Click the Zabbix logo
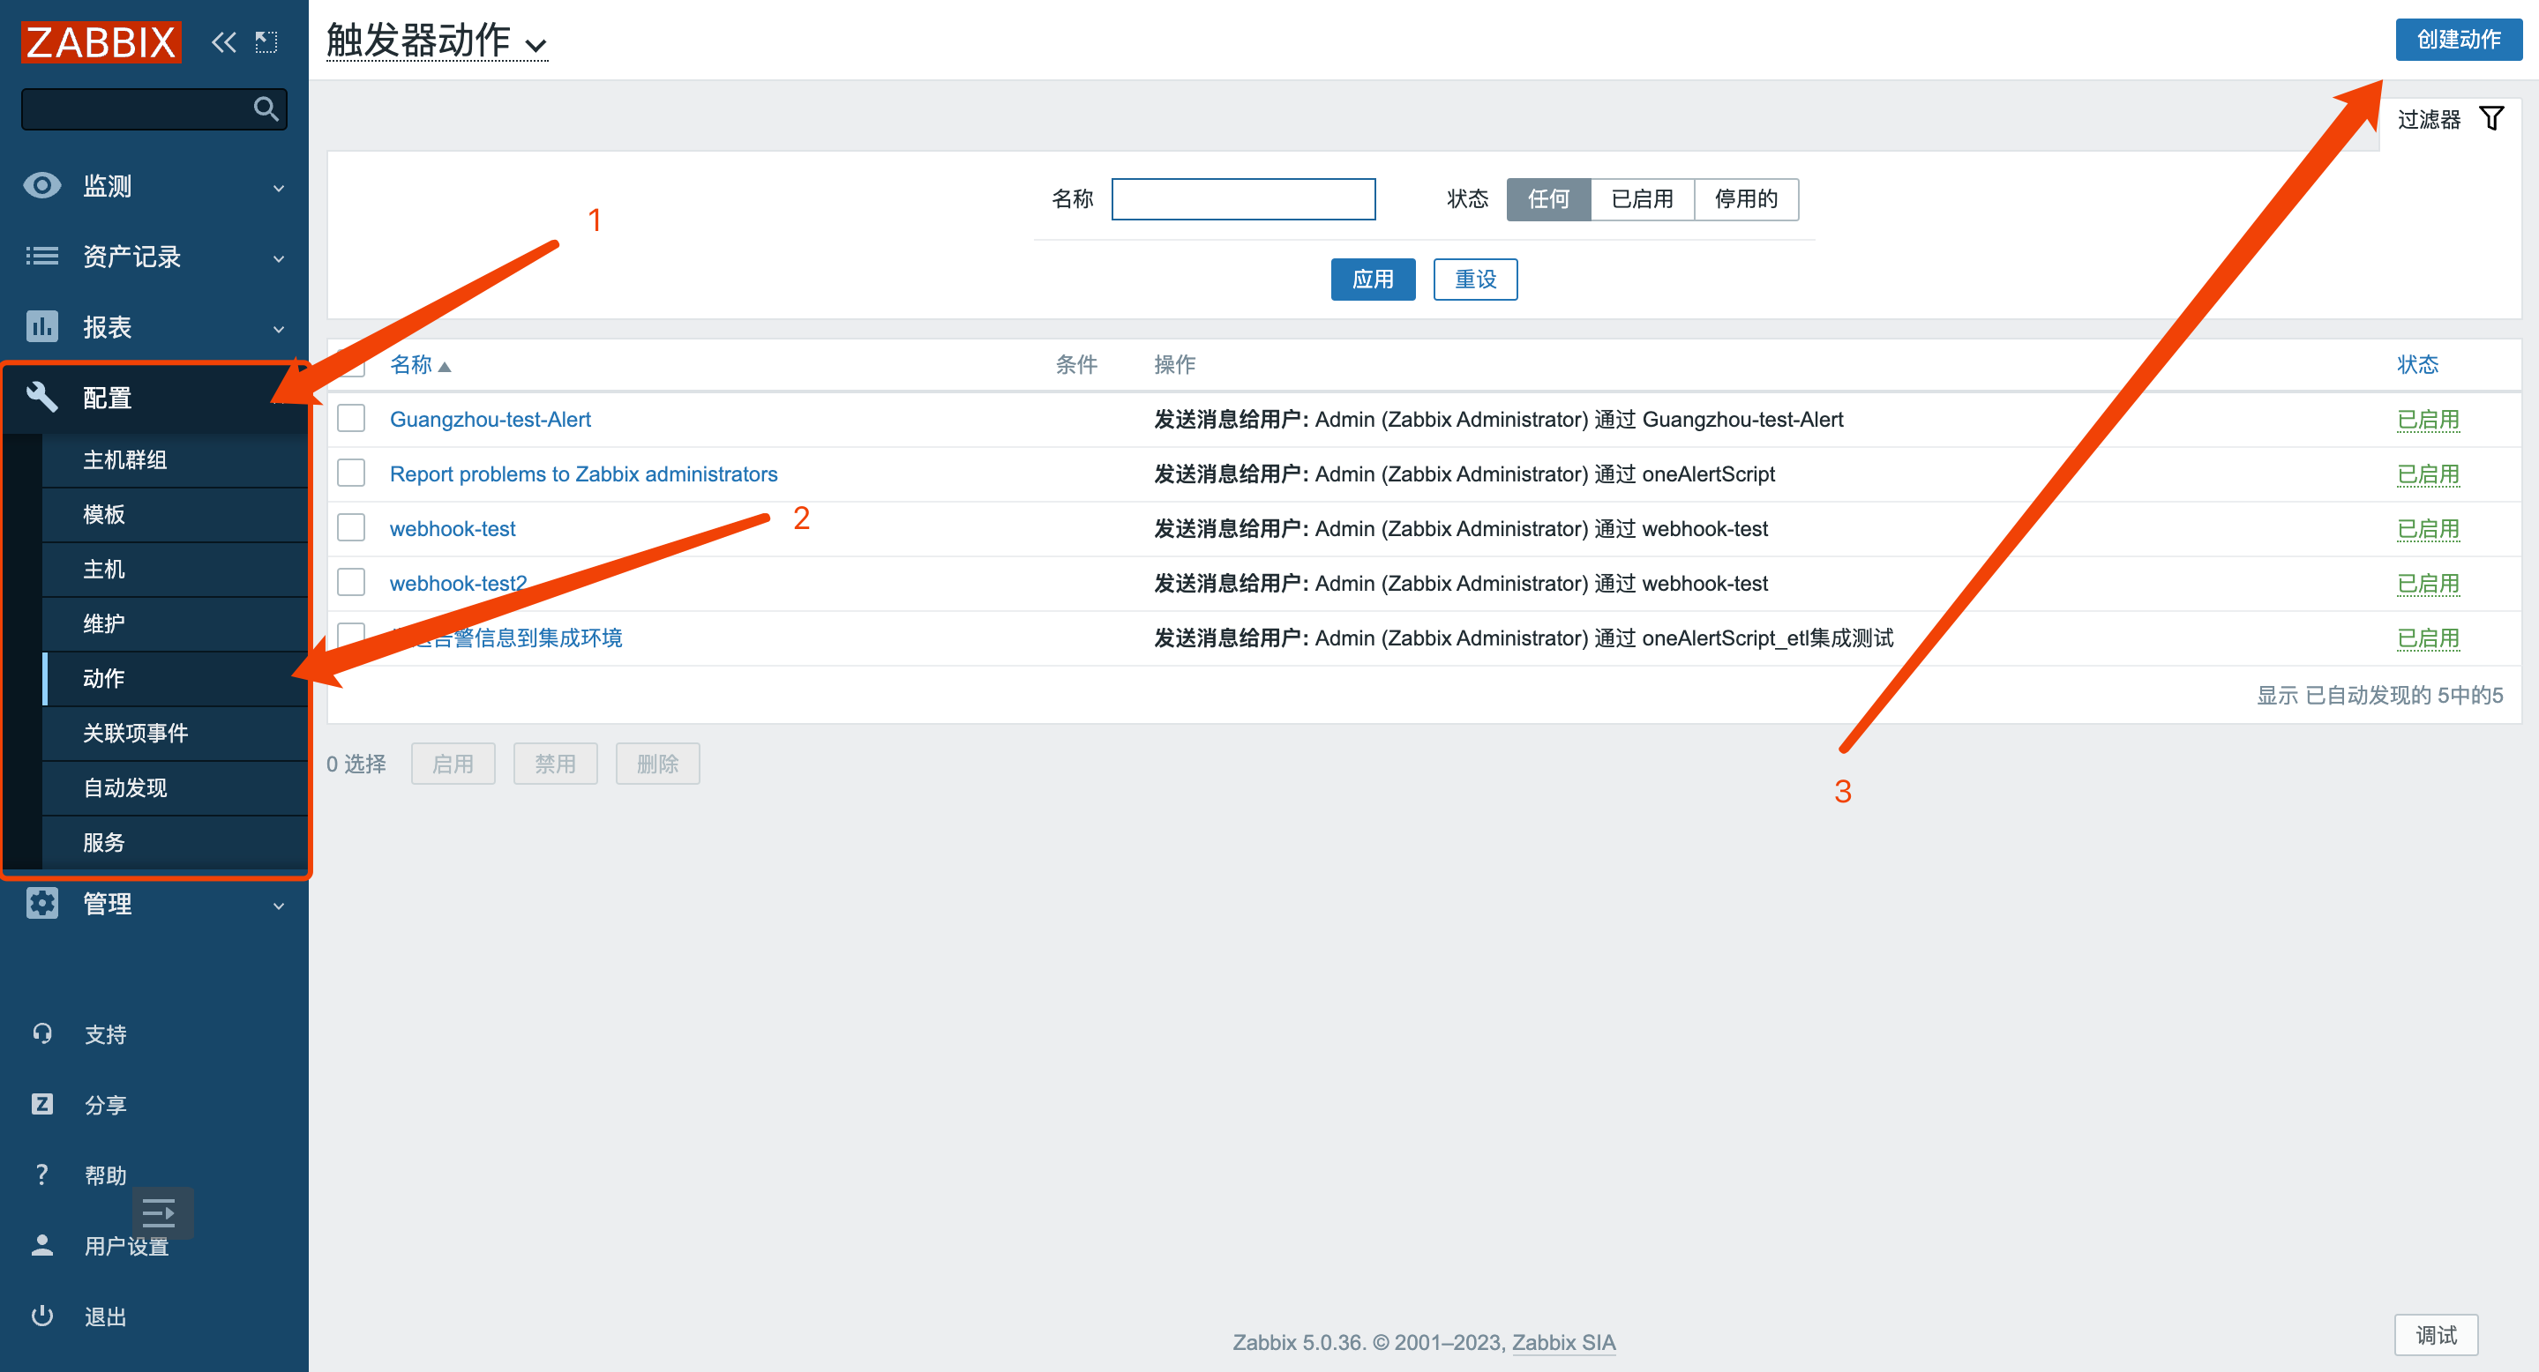2539x1372 pixels. click(101, 42)
